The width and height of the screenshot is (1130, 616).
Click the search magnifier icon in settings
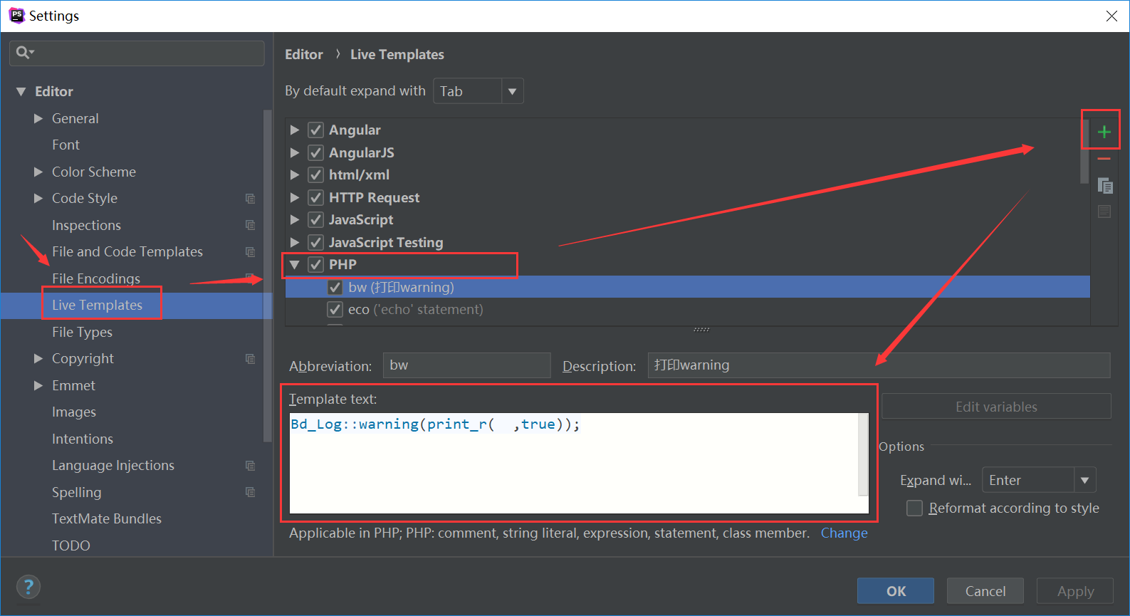coord(23,53)
